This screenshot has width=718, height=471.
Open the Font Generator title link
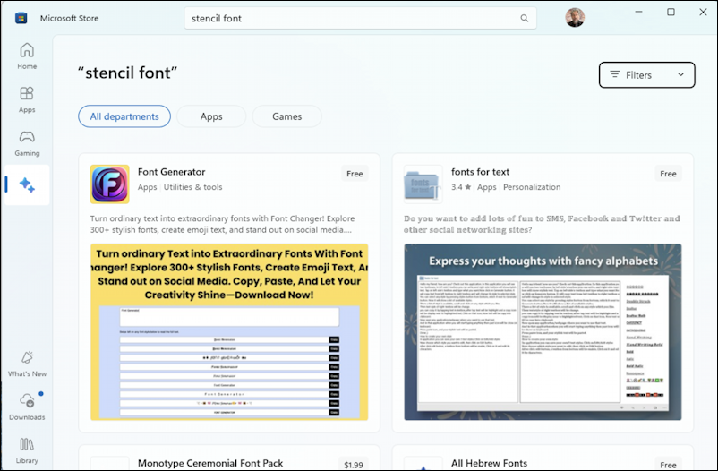(x=172, y=172)
